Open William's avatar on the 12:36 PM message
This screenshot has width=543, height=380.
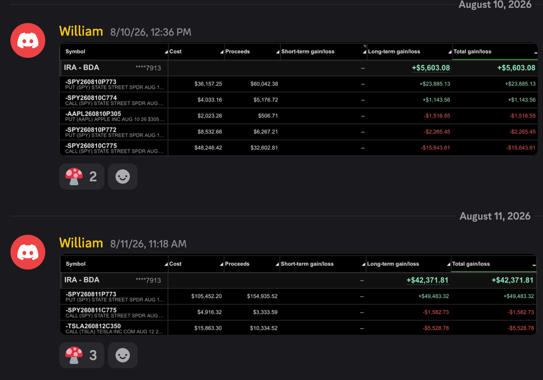28,40
